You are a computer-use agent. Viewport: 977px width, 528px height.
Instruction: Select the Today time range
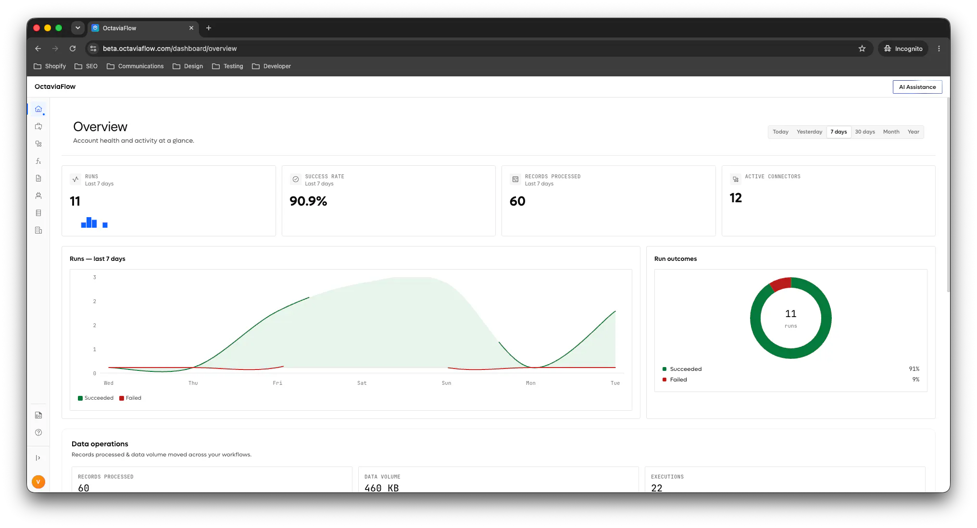point(780,132)
